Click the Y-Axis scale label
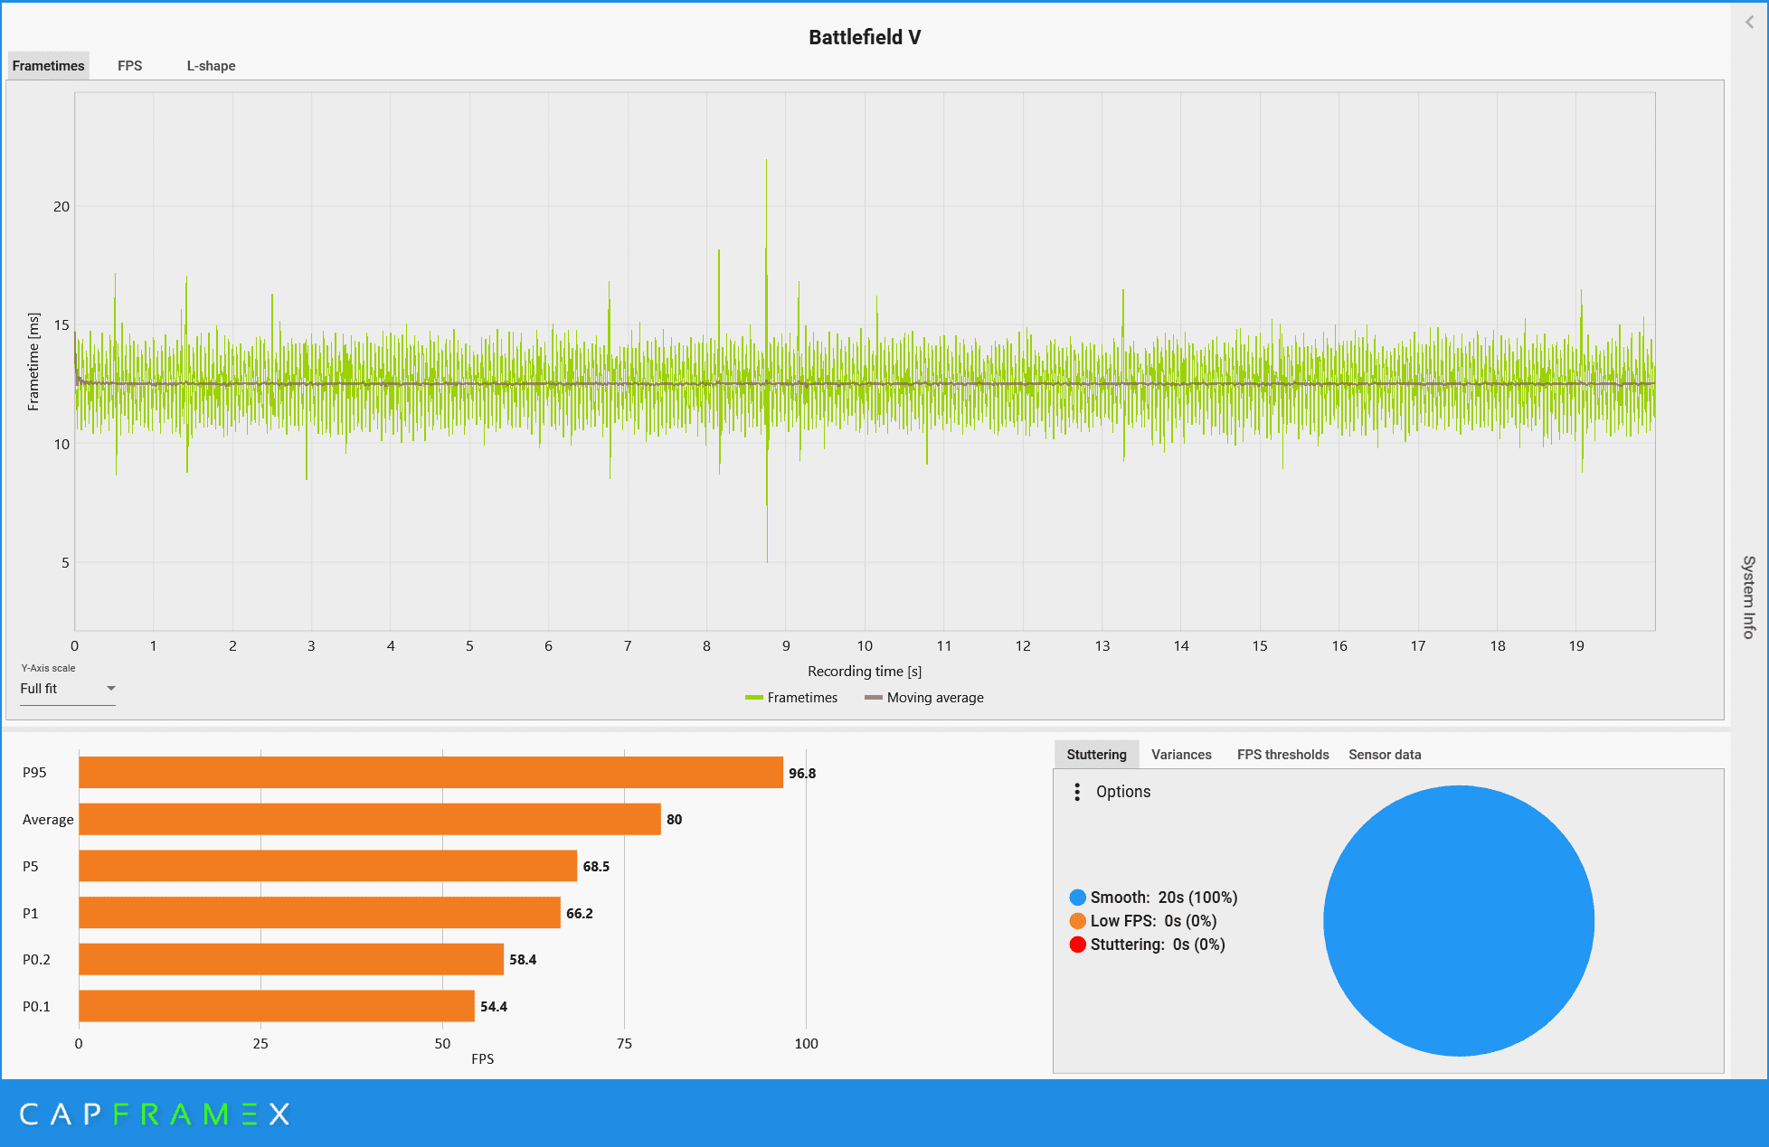1769x1147 pixels. click(x=48, y=668)
